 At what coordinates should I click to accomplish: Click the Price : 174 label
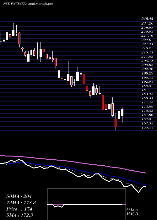tap(19, 209)
